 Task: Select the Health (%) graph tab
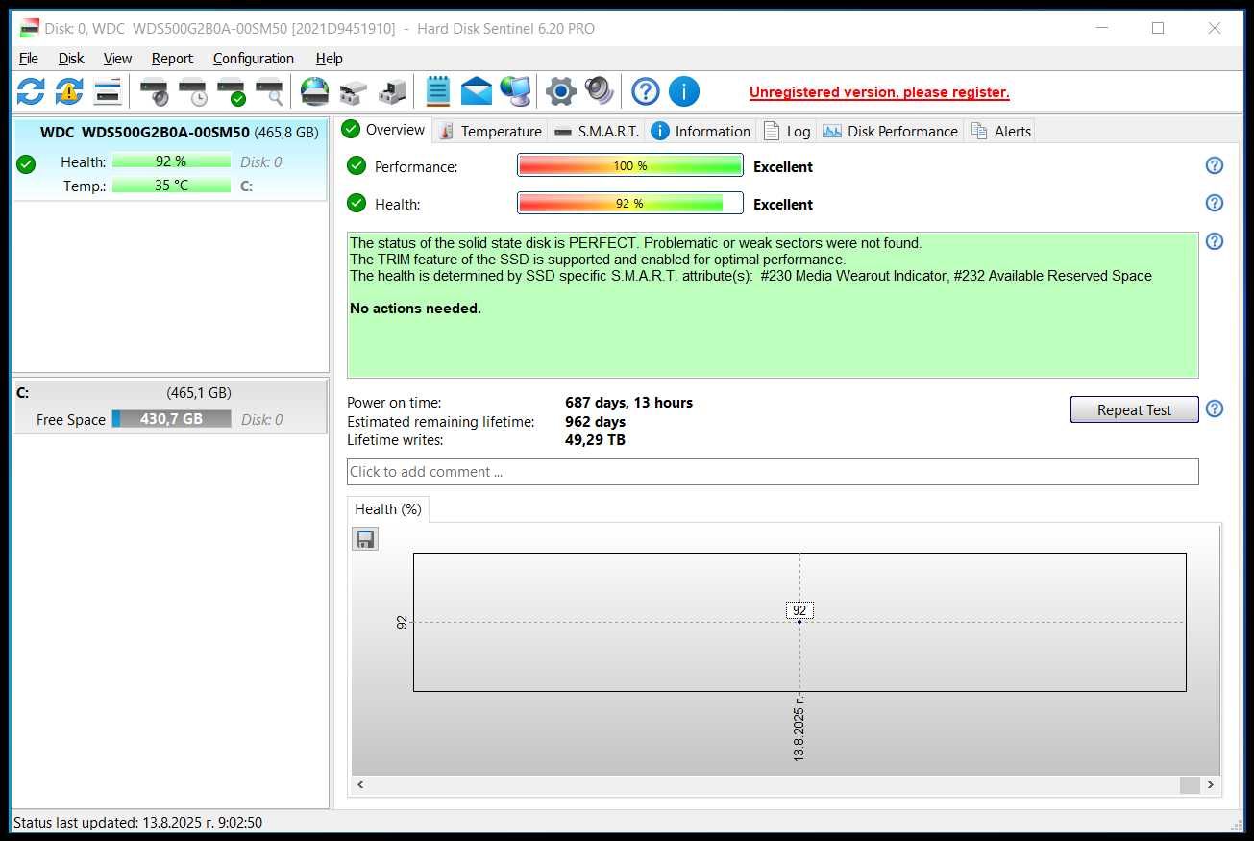(388, 509)
